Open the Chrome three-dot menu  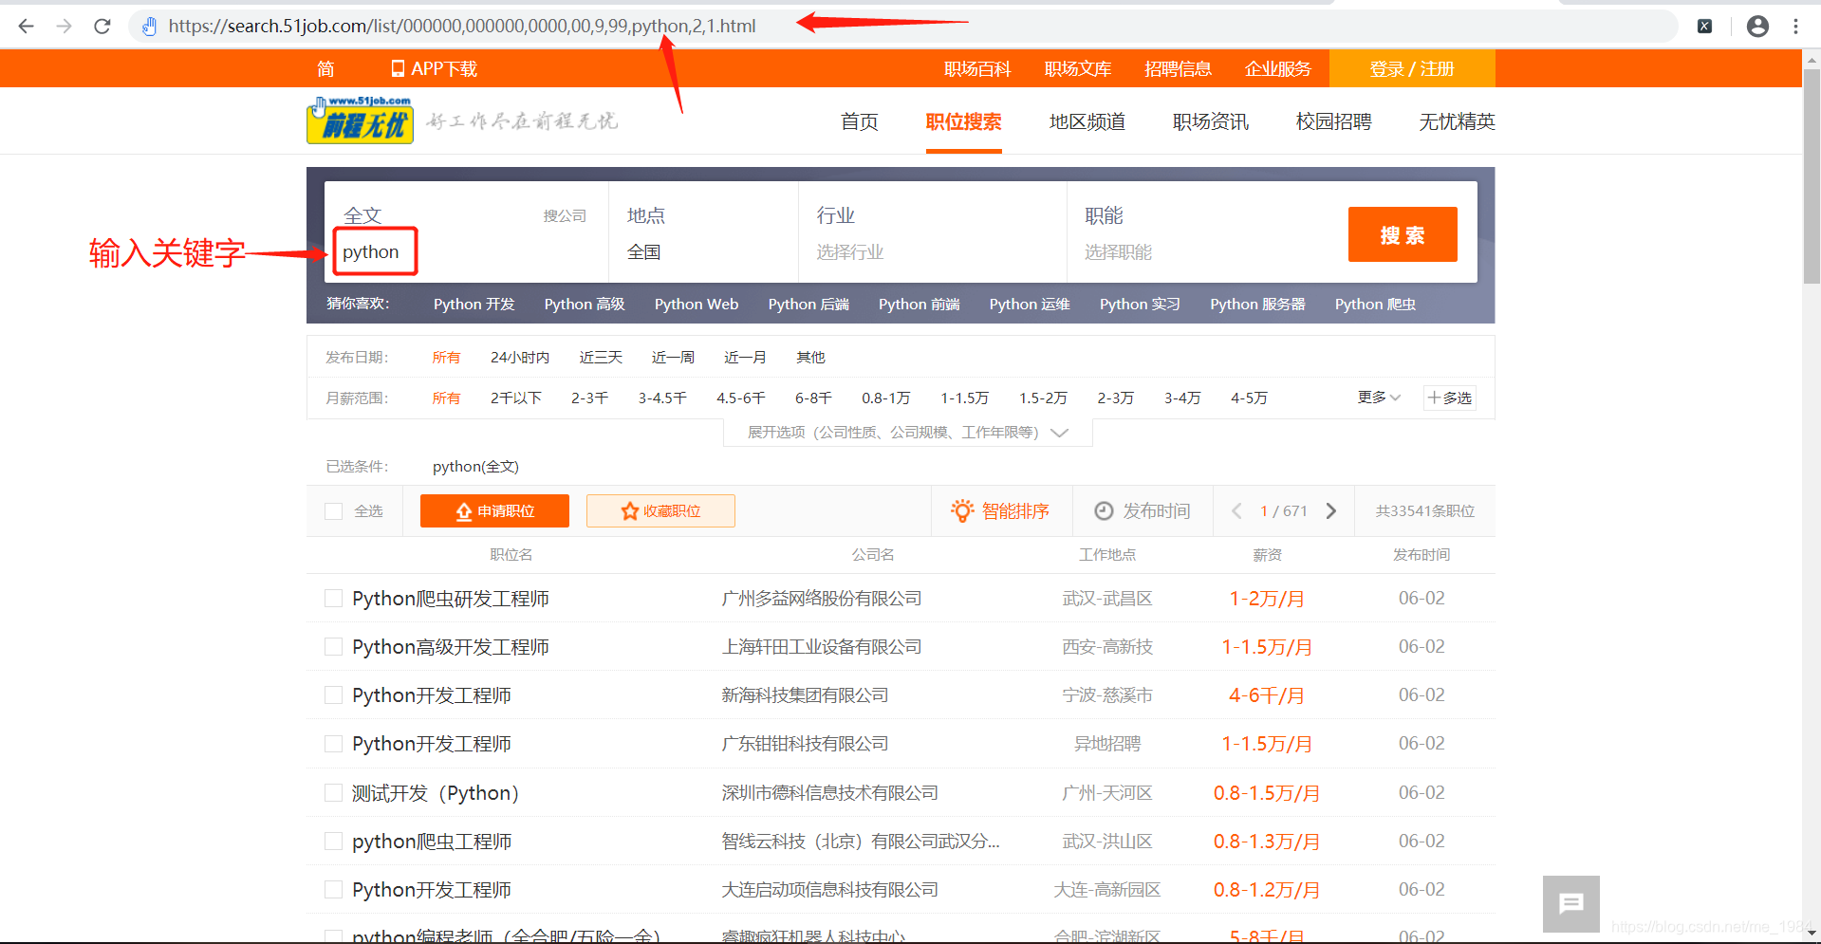coord(1795,26)
